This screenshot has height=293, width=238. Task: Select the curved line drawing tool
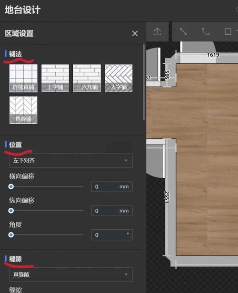tap(206, 31)
